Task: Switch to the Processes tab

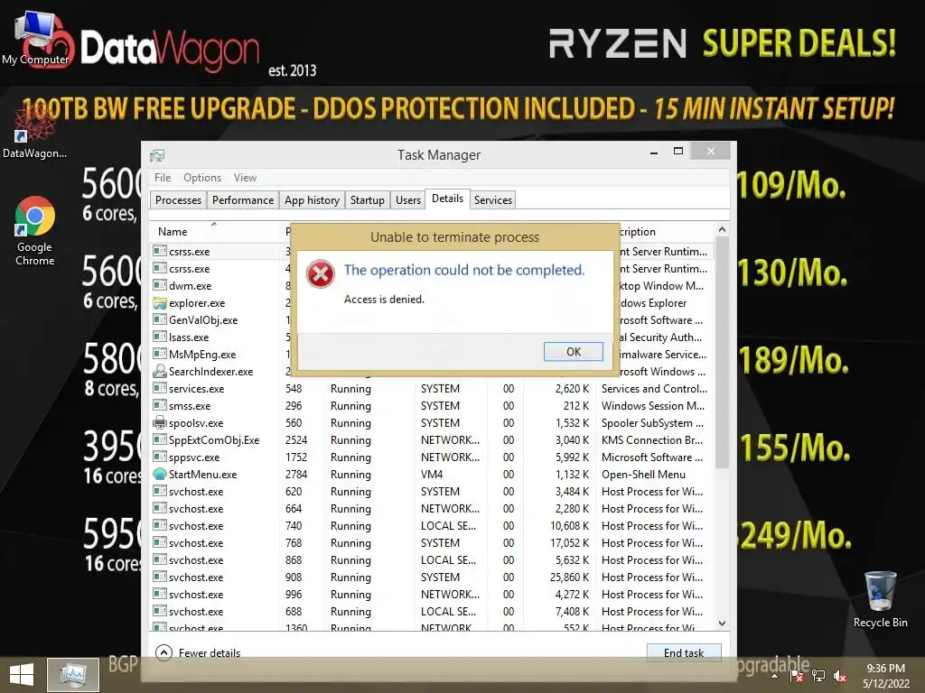Action: click(178, 200)
